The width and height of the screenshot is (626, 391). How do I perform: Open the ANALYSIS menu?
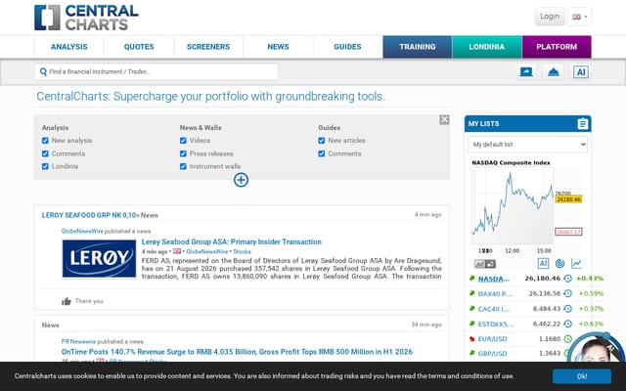69,47
